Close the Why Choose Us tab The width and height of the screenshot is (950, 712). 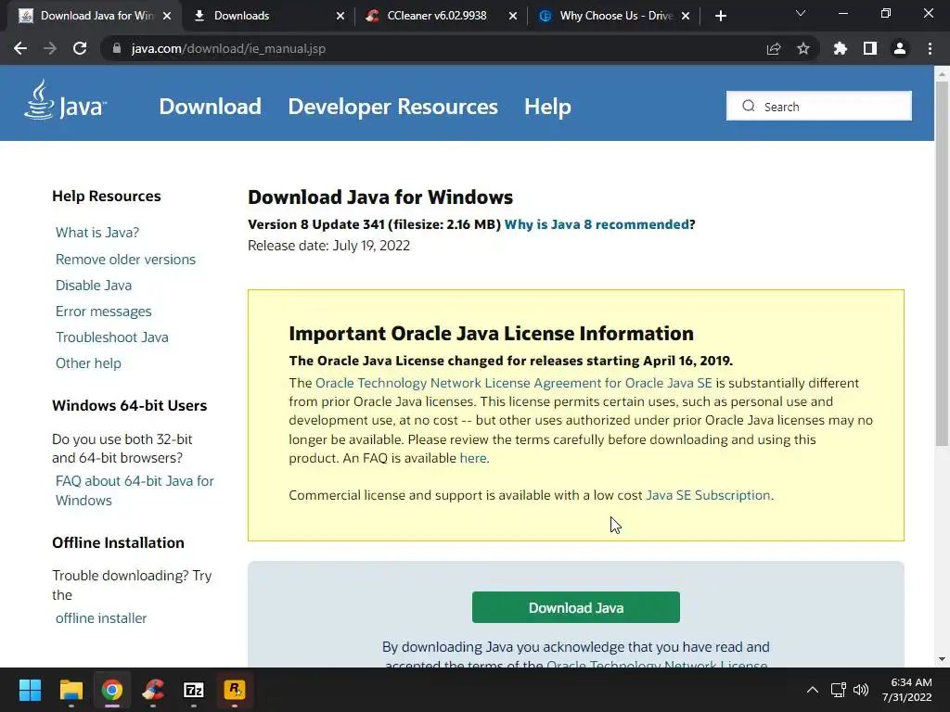pos(686,16)
